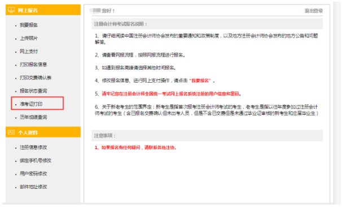Open 邮件地址修改
This screenshot has width=342, height=208.
33,187
